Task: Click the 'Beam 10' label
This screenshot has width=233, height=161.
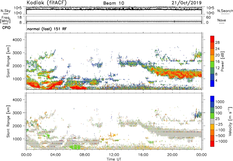Action: pos(114,3)
